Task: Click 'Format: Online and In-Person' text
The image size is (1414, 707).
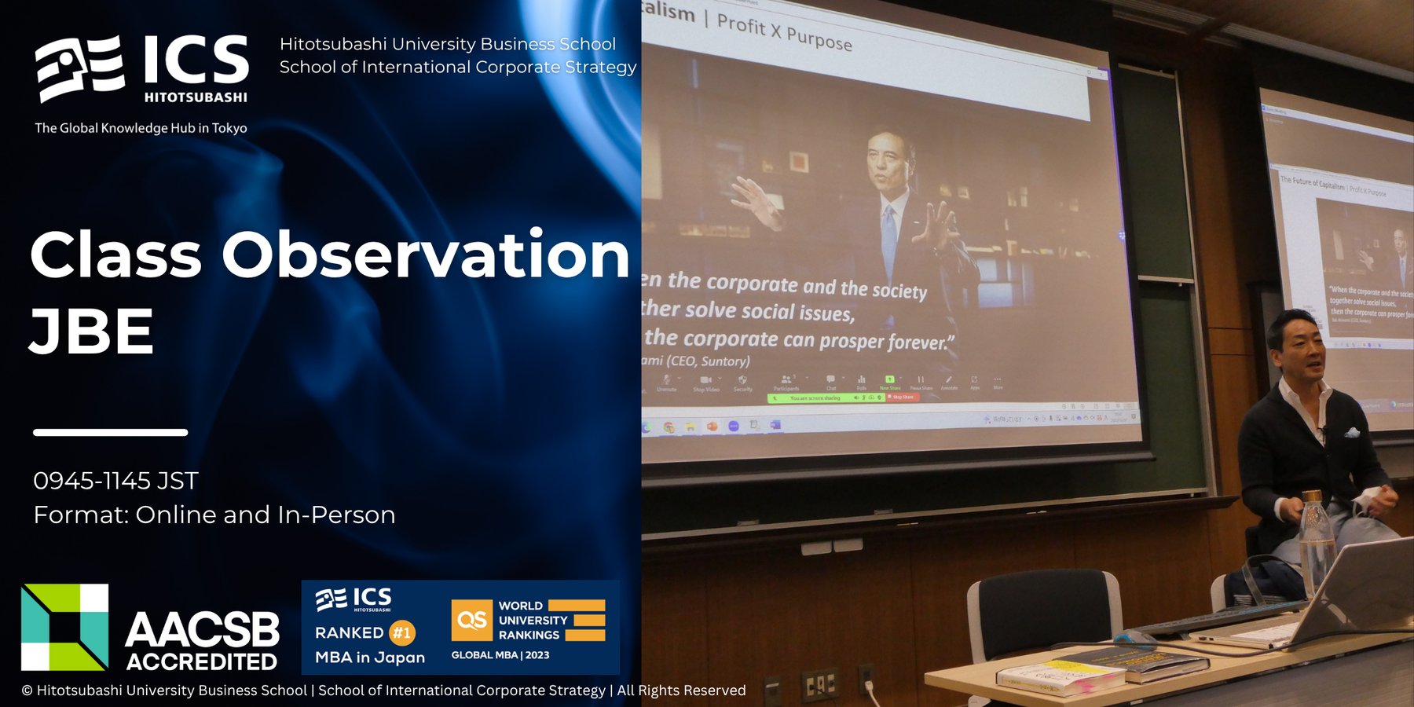Action: 214,515
